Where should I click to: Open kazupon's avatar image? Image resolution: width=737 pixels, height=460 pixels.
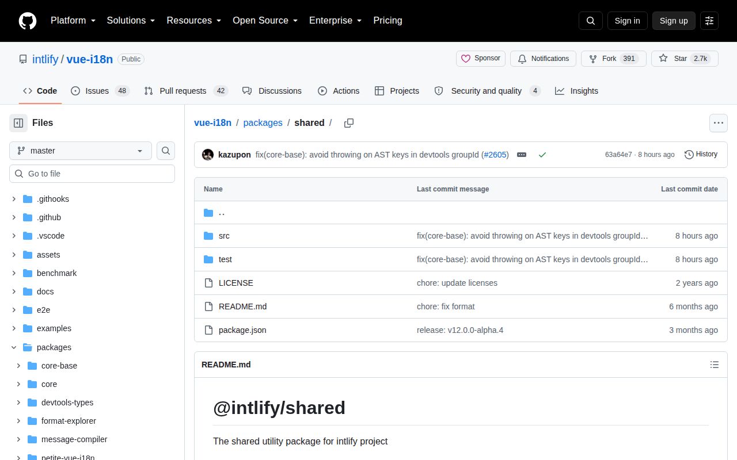click(x=208, y=155)
